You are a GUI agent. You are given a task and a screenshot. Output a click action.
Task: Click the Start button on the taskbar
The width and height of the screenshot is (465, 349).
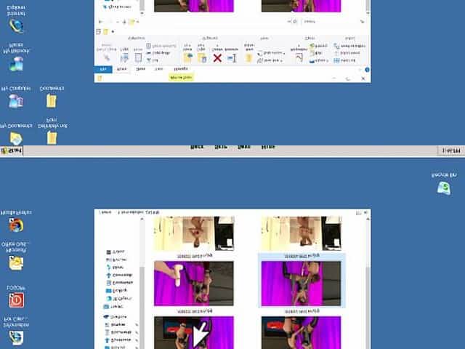coord(12,151)
